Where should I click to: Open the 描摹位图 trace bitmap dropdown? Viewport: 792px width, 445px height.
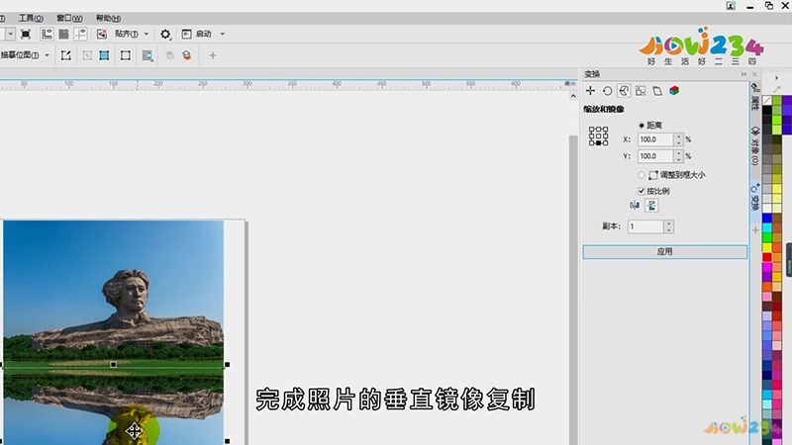[x=47, y=55]
